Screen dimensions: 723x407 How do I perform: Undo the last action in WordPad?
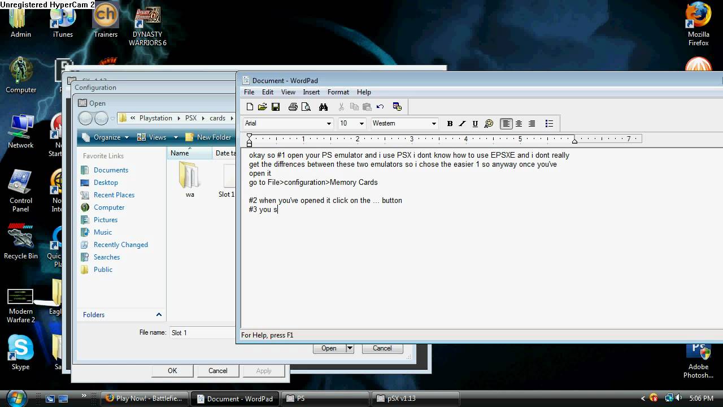coord(380,107)
